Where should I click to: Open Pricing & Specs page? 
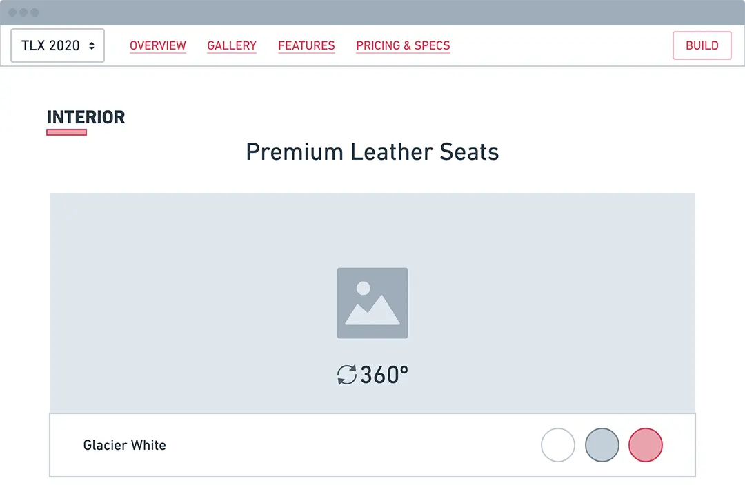coord(403,45)
